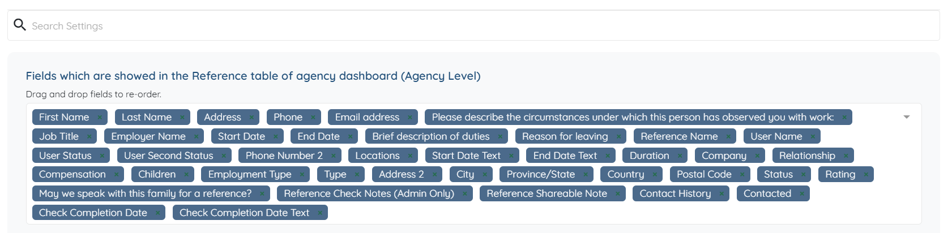Viewport: 952px width, 233px height.
Task: Delete the Reason for leaving tag
Action: point(618,137)
